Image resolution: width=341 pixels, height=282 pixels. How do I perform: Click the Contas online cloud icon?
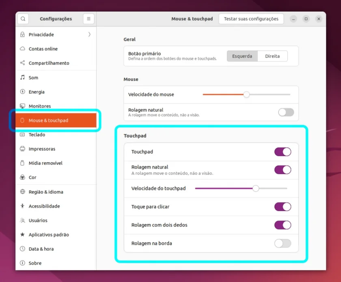click(x=22, y=49)
